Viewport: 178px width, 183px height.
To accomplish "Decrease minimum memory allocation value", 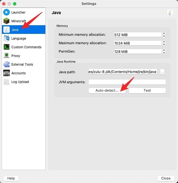I will coord(164,36).
